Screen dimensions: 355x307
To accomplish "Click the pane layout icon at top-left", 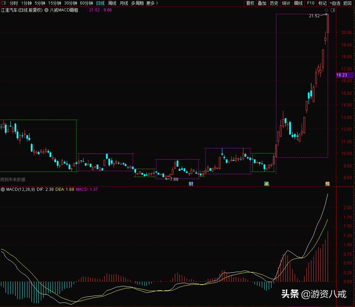I will click(3, 3).
